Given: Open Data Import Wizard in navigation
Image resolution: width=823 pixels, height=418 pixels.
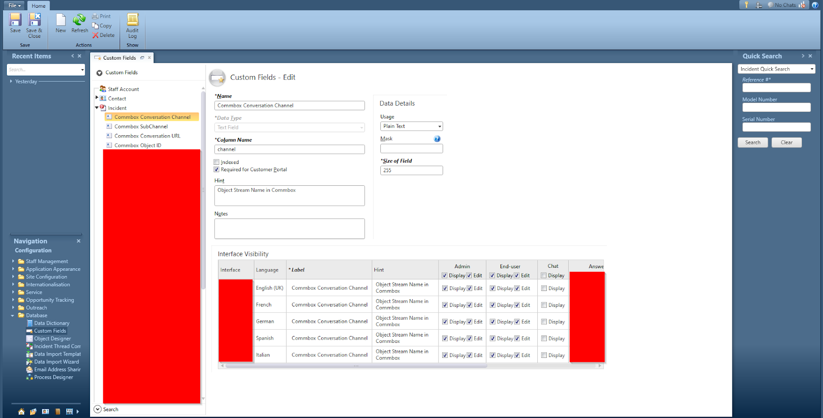Looking at the screenshot, I should [52, 362].
